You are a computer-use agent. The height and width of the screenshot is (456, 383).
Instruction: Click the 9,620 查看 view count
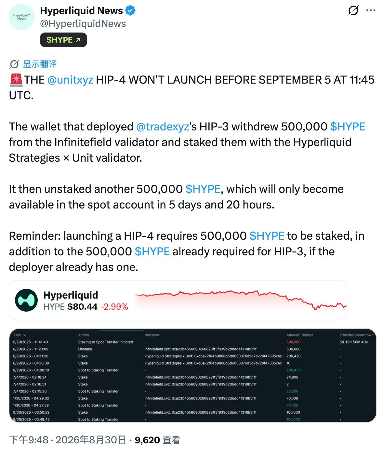coord(157,440)
